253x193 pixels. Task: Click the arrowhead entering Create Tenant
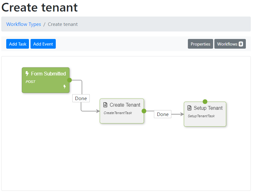pyautogui.click(x=98, y=111)
